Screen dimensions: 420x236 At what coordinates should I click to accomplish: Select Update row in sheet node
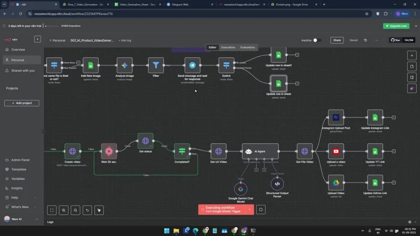278,83
